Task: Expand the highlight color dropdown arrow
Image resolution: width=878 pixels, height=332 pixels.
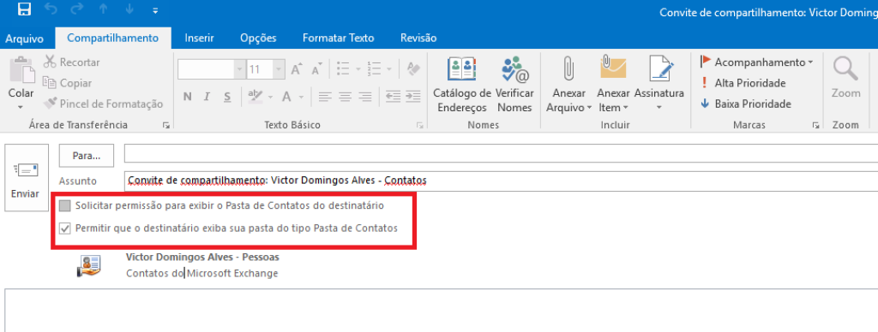Action: coord(270,98)
